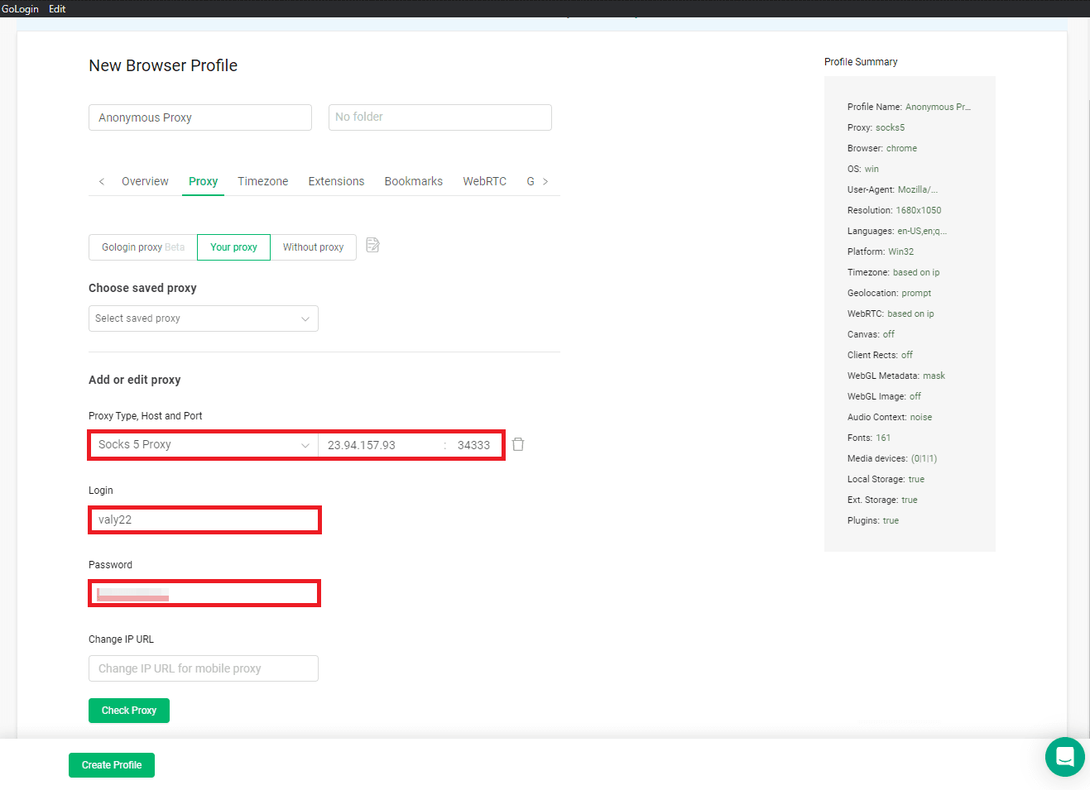Click the Change IP URL input field
The width and height of the screenshot is (1090, 790).
pos(203,668)
